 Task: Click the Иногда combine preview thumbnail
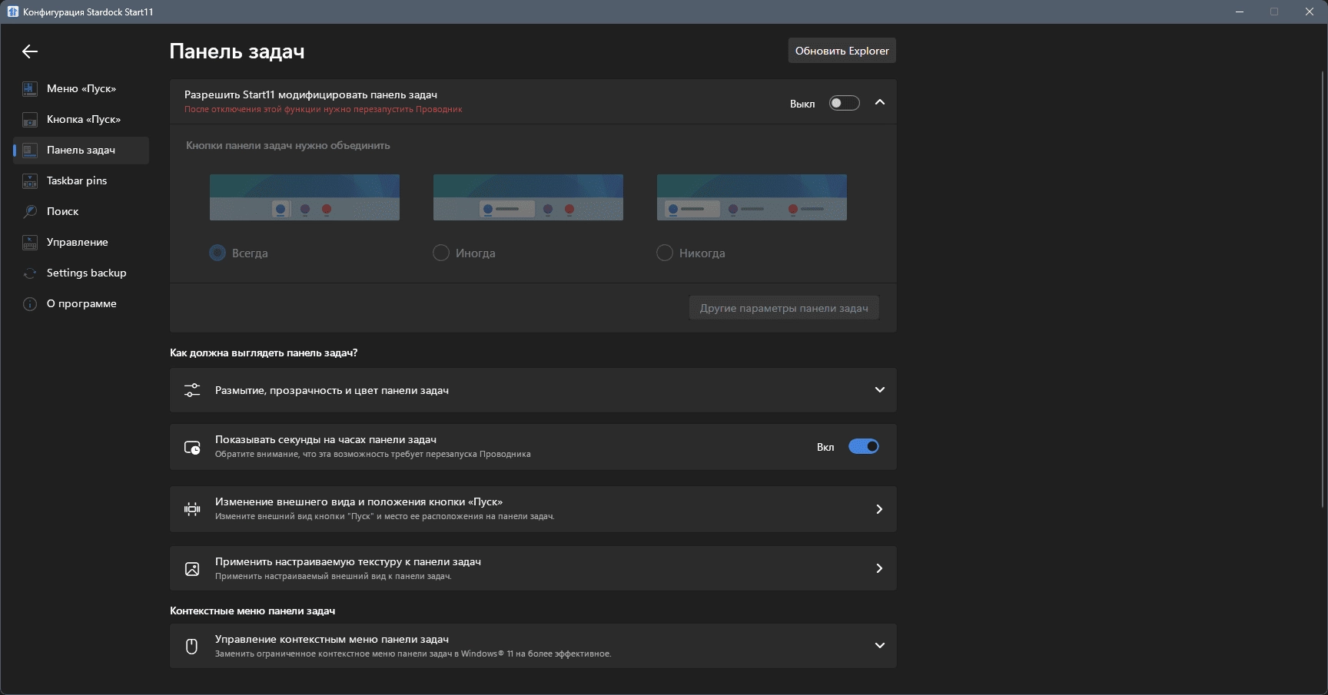click(x=528, y=197)
